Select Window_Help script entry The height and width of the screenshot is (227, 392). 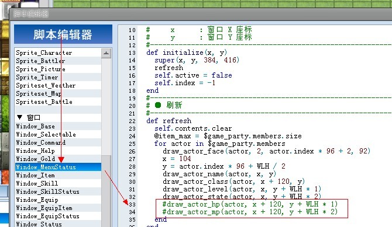58,151
